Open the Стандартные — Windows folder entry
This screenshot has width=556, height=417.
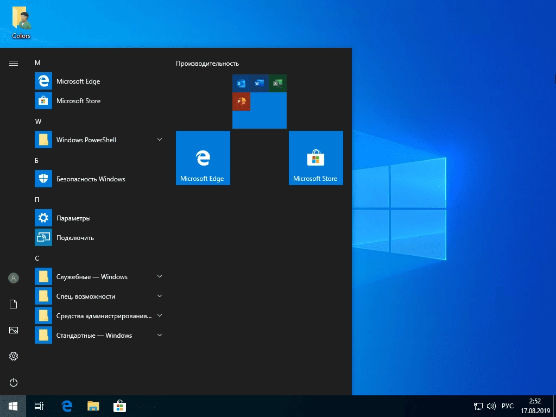(99, 335)
